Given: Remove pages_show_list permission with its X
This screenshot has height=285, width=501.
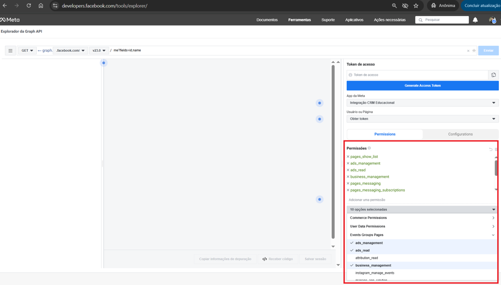Looking at the screenshot, I should [x=348, y=156].
